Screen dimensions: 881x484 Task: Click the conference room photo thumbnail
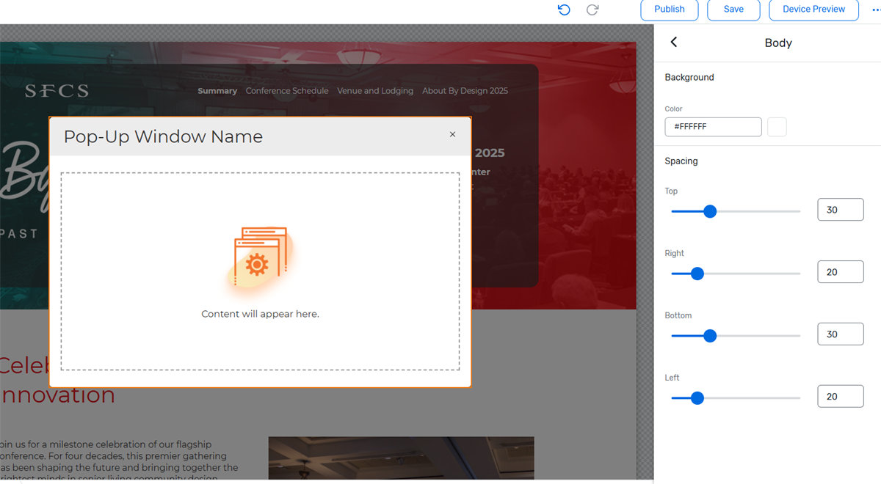401,458
